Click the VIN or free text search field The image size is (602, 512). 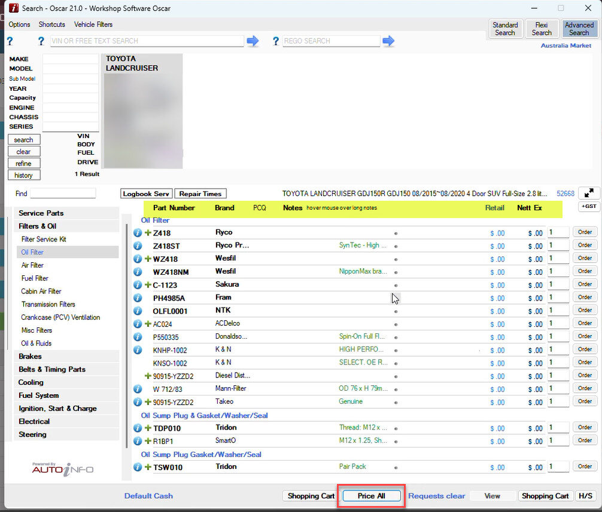click(x=147, y=41)
